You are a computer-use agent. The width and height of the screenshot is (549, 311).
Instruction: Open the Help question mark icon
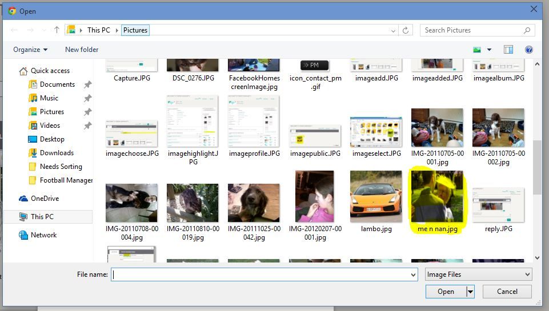click(529, 50)
